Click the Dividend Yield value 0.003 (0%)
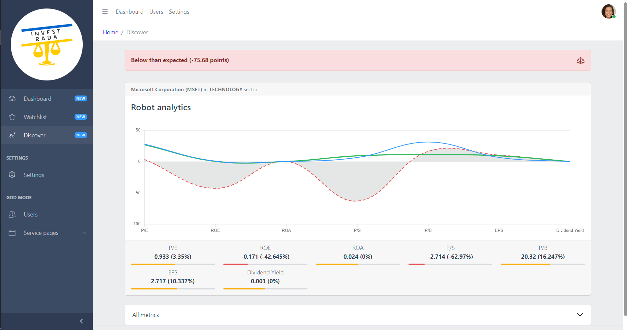The image size is (628, 330). [265, 281]
